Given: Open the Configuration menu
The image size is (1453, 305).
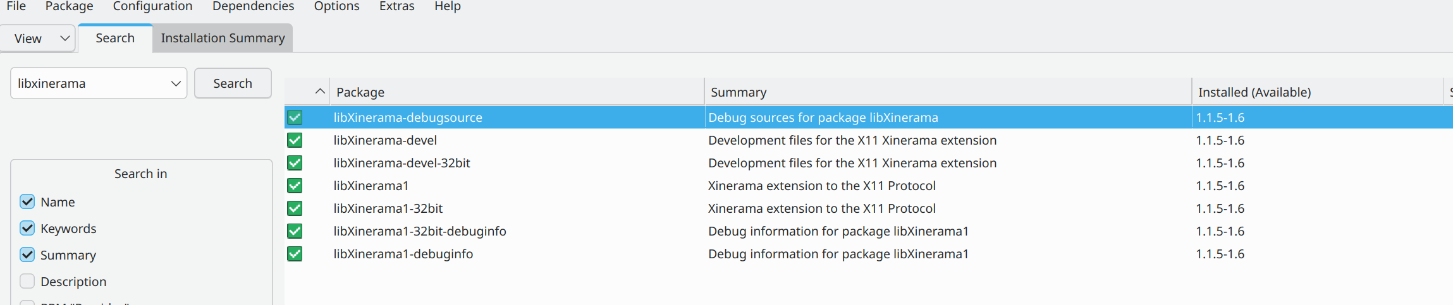Looking at the screenshot, I should (152, 6).
